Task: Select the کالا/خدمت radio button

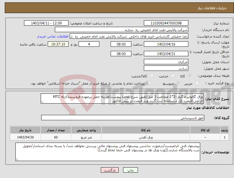Action: pyautogui.click(x=152, y=76)
